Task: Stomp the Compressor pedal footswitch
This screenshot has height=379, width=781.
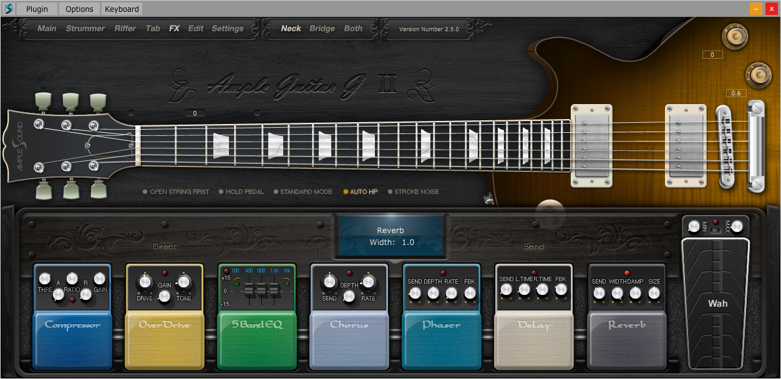Action: pyautogui.click(x=72, y=339)
